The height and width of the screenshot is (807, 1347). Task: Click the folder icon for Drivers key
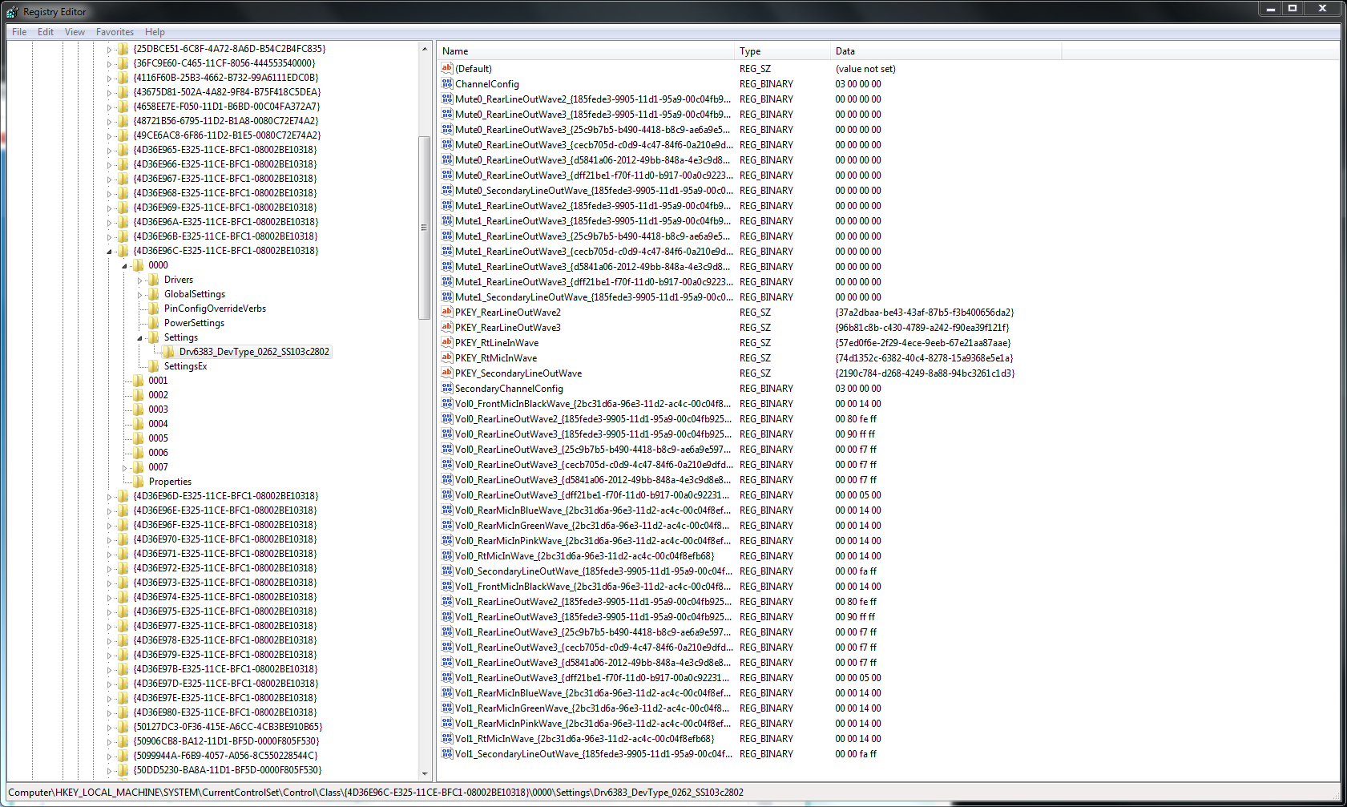pos(154,280)
